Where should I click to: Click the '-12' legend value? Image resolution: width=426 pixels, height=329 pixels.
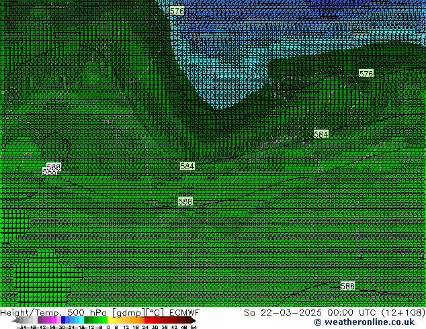click(91, 328)
